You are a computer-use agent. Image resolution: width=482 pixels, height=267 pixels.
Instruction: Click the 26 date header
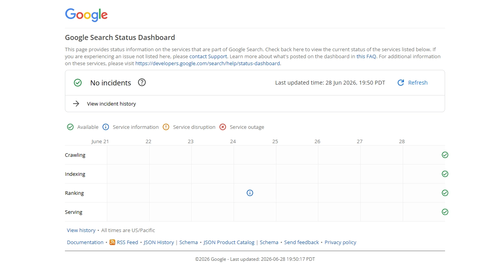pyautogui.click(x=317, y=141)
